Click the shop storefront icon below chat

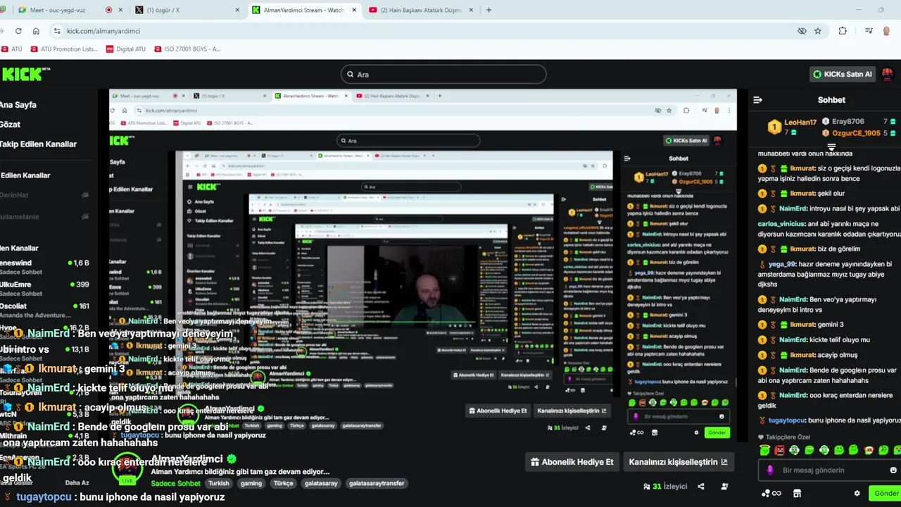797,494
